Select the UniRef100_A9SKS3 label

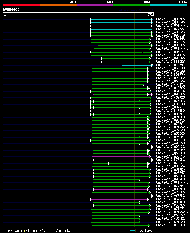tap(170, 143)
